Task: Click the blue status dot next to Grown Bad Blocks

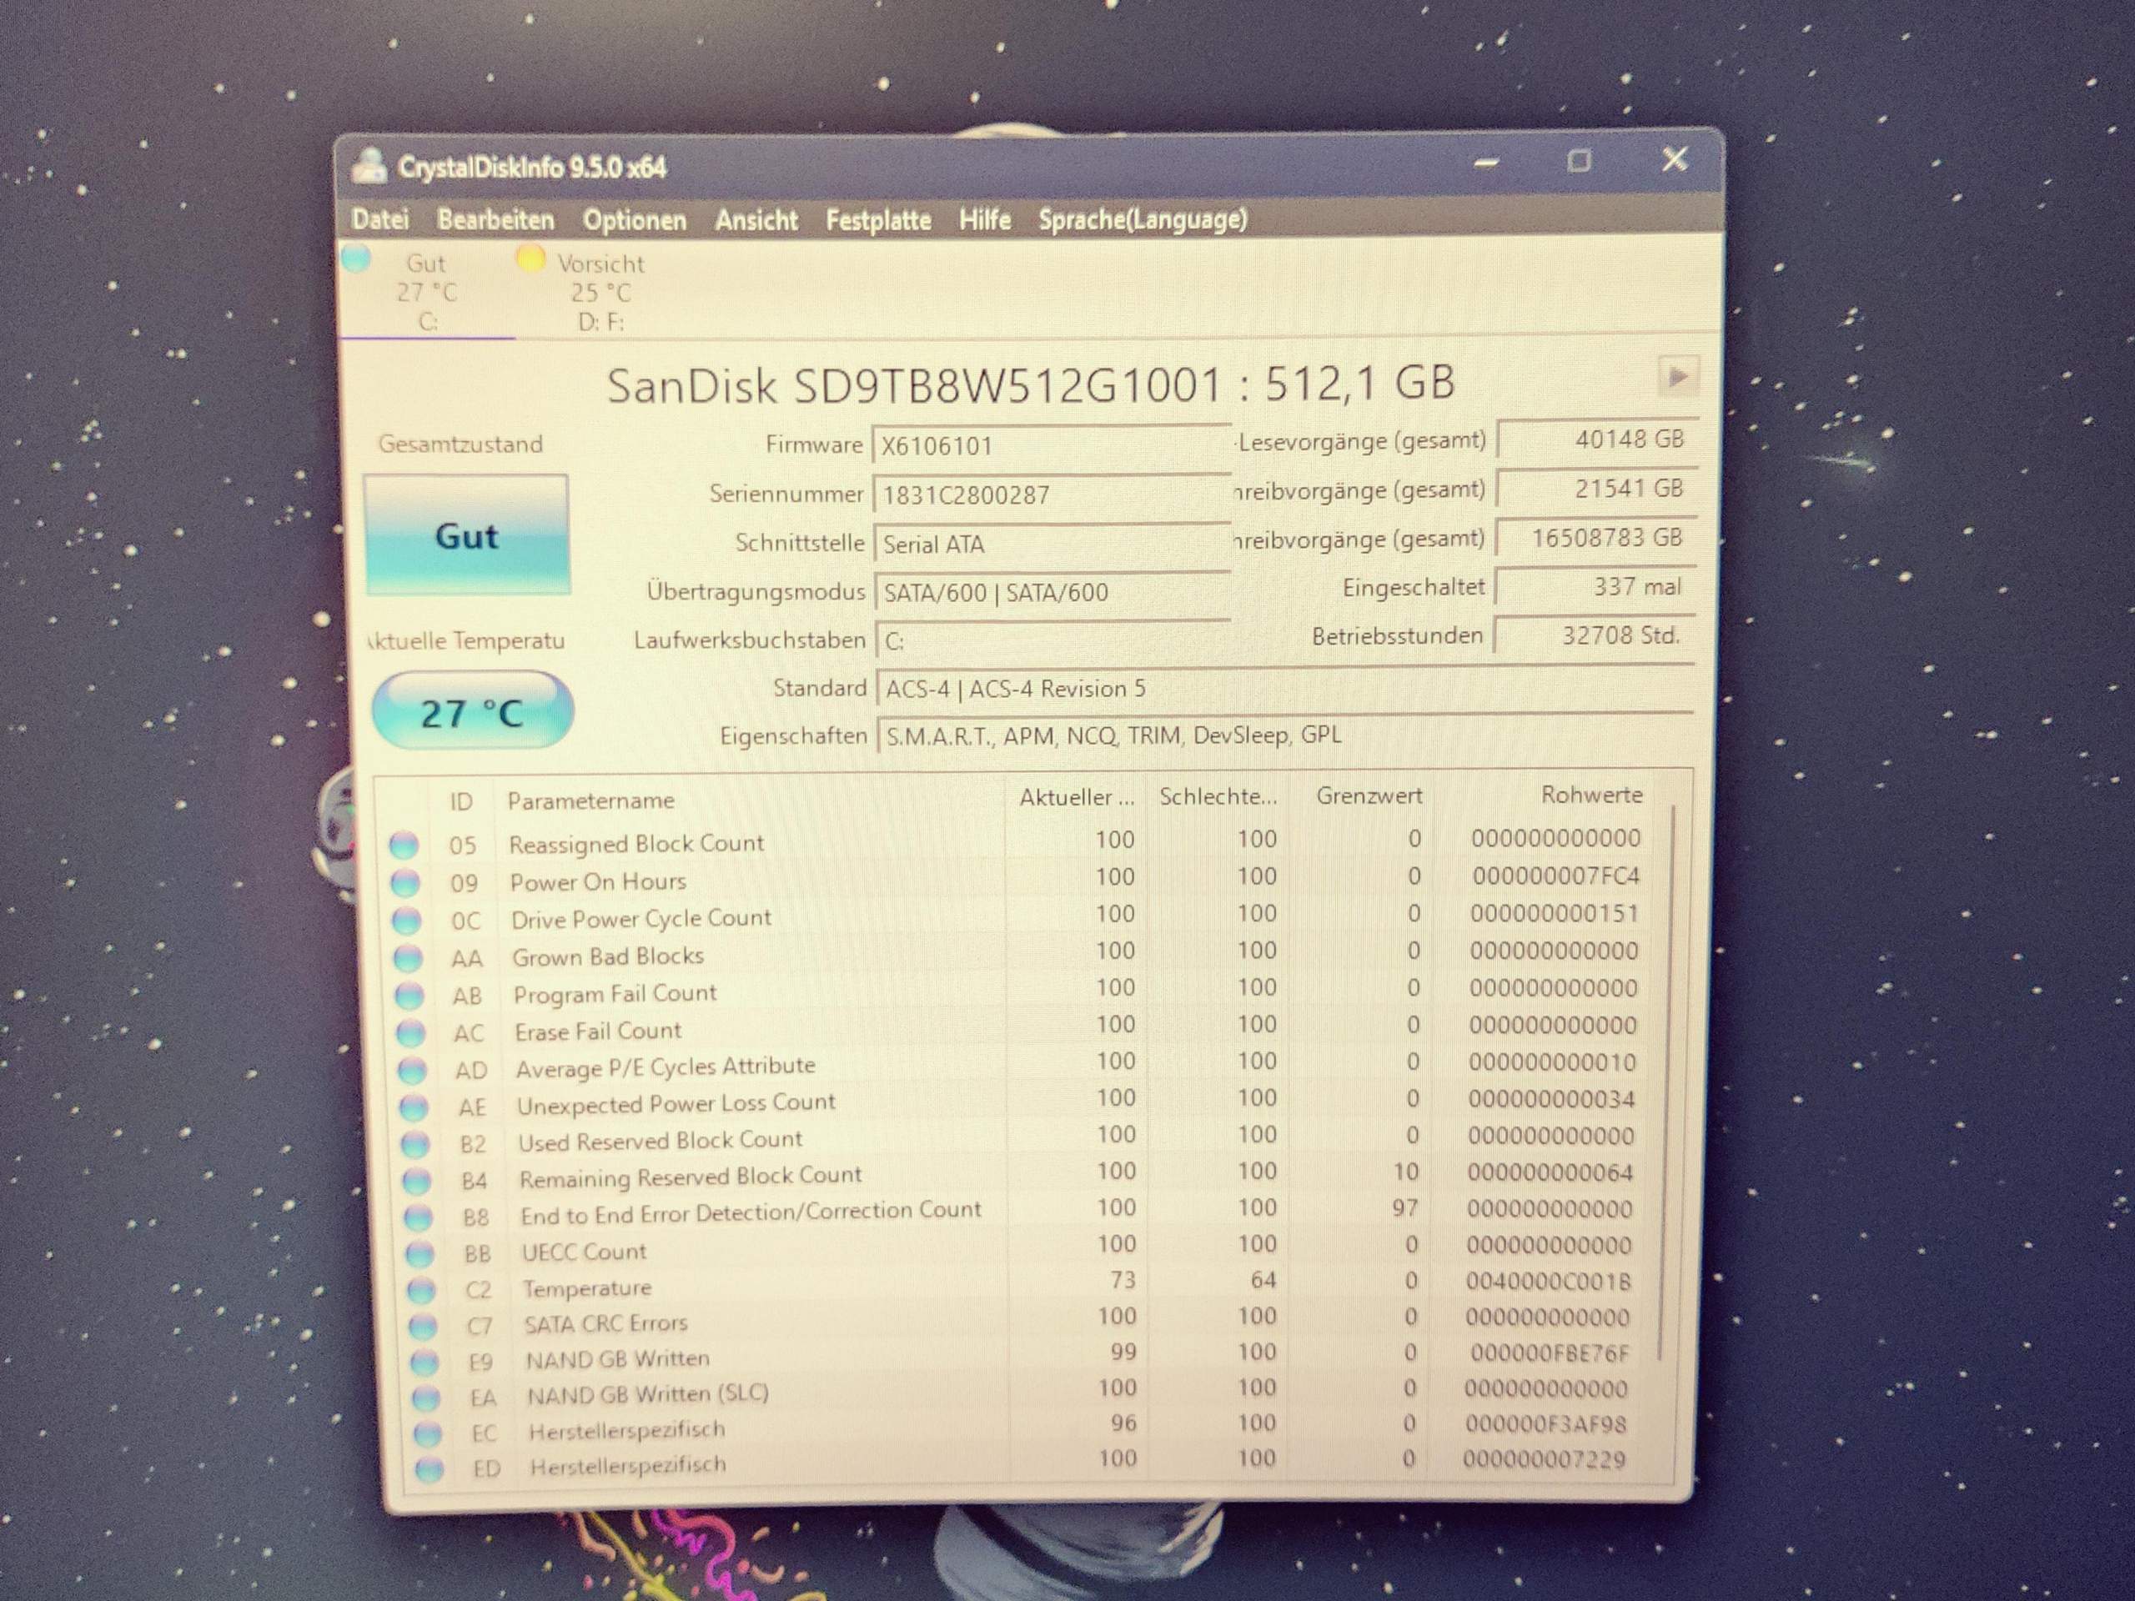Action: pos(406,957)
